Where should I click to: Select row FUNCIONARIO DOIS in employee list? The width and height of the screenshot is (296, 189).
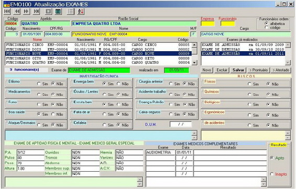(x=98, y=50)
